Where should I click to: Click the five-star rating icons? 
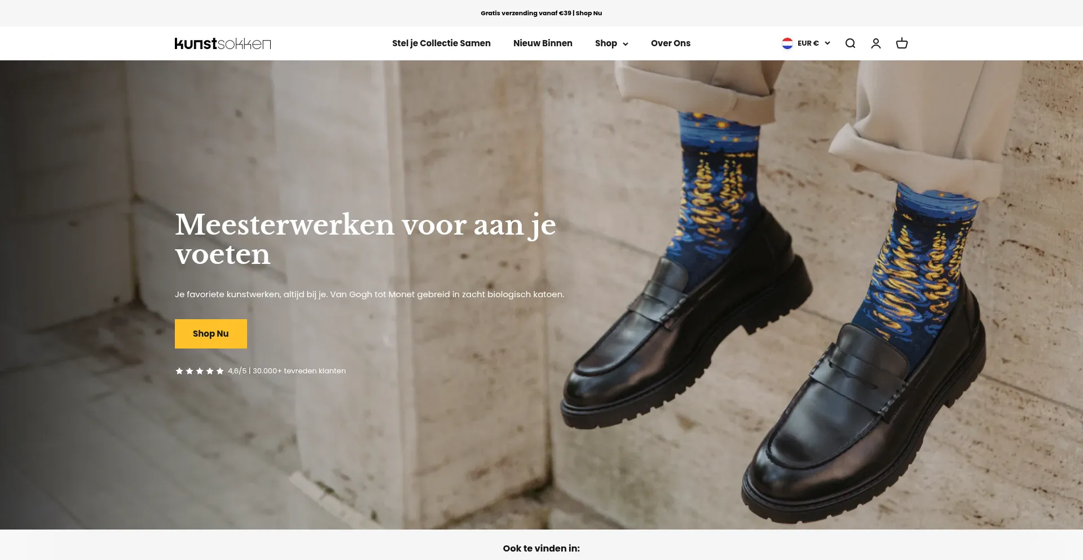tap(200, 371)
